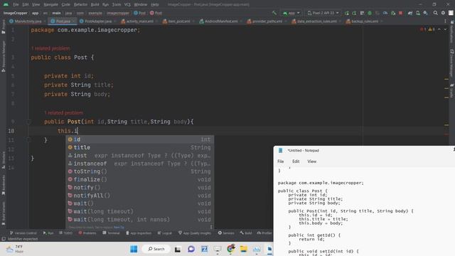Open the App Inspection tool window

click(139, 233)
